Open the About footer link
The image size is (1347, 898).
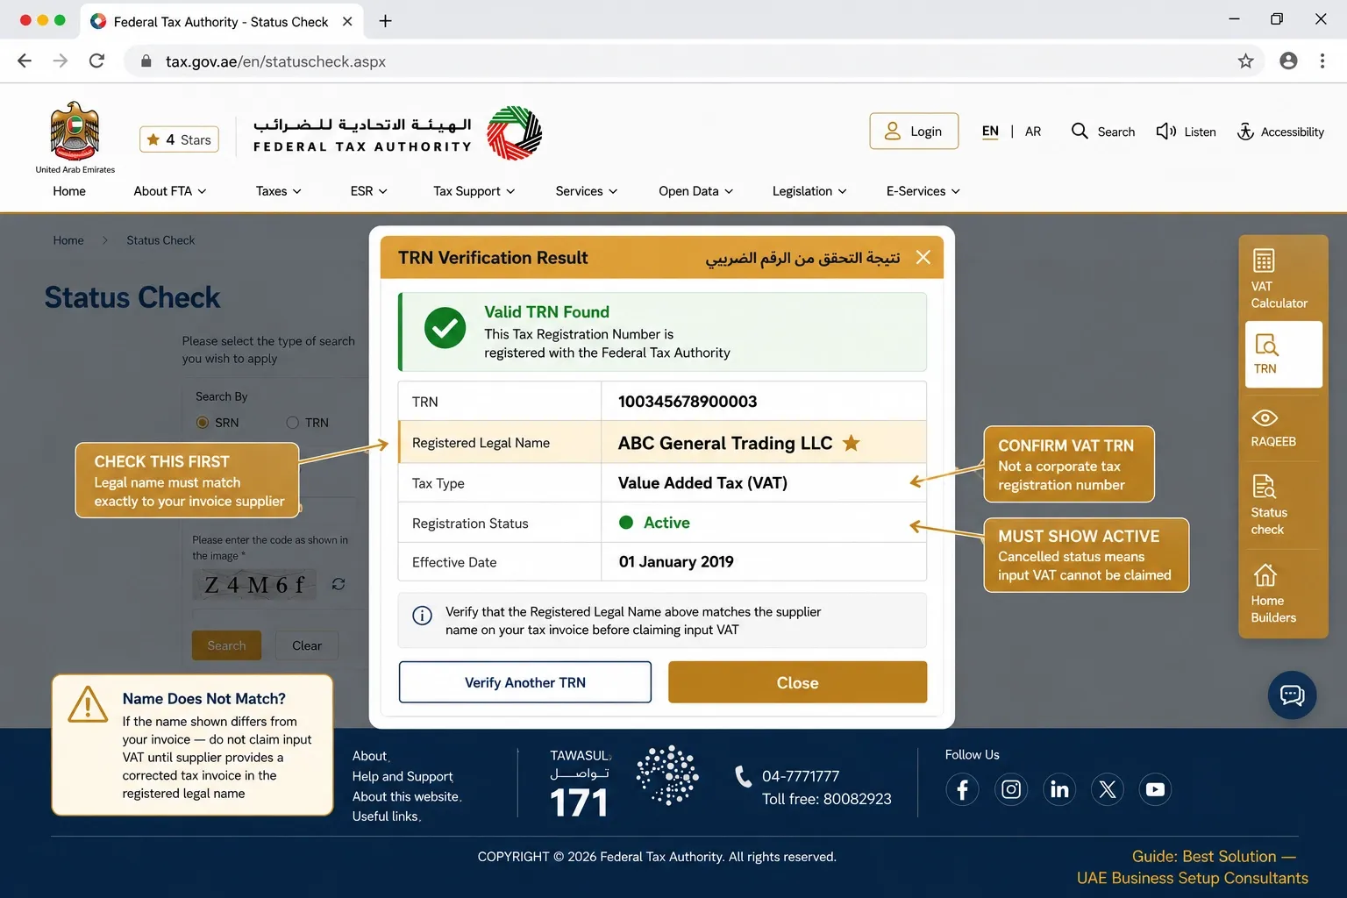[370, 756]
